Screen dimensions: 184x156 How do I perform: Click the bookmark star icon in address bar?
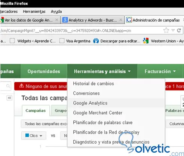coord(166,30)
